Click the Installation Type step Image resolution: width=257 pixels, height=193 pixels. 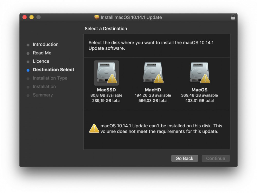(50, 78)
